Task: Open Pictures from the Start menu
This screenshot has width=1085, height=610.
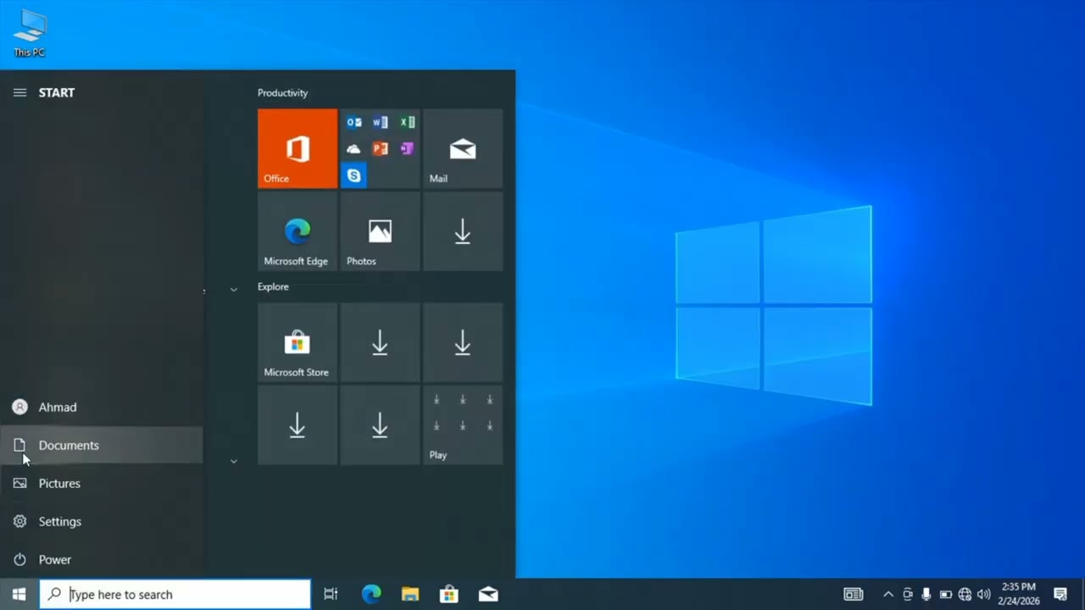Action: point(102,484)
